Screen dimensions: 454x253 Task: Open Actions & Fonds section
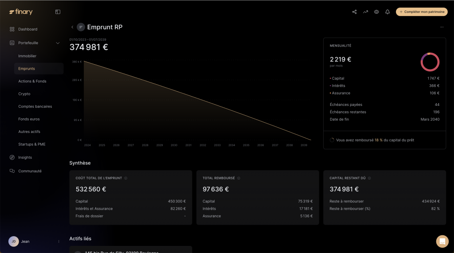coord(32,82)
